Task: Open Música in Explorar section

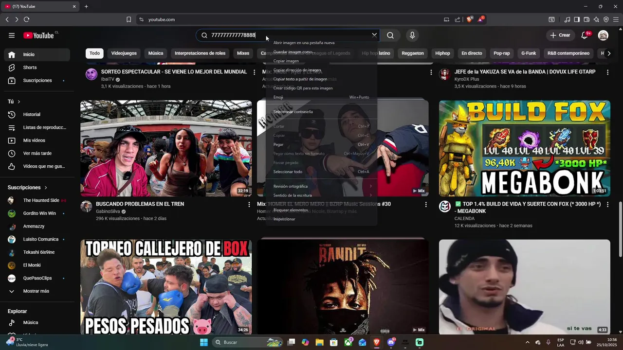Action: click(37, 322)
